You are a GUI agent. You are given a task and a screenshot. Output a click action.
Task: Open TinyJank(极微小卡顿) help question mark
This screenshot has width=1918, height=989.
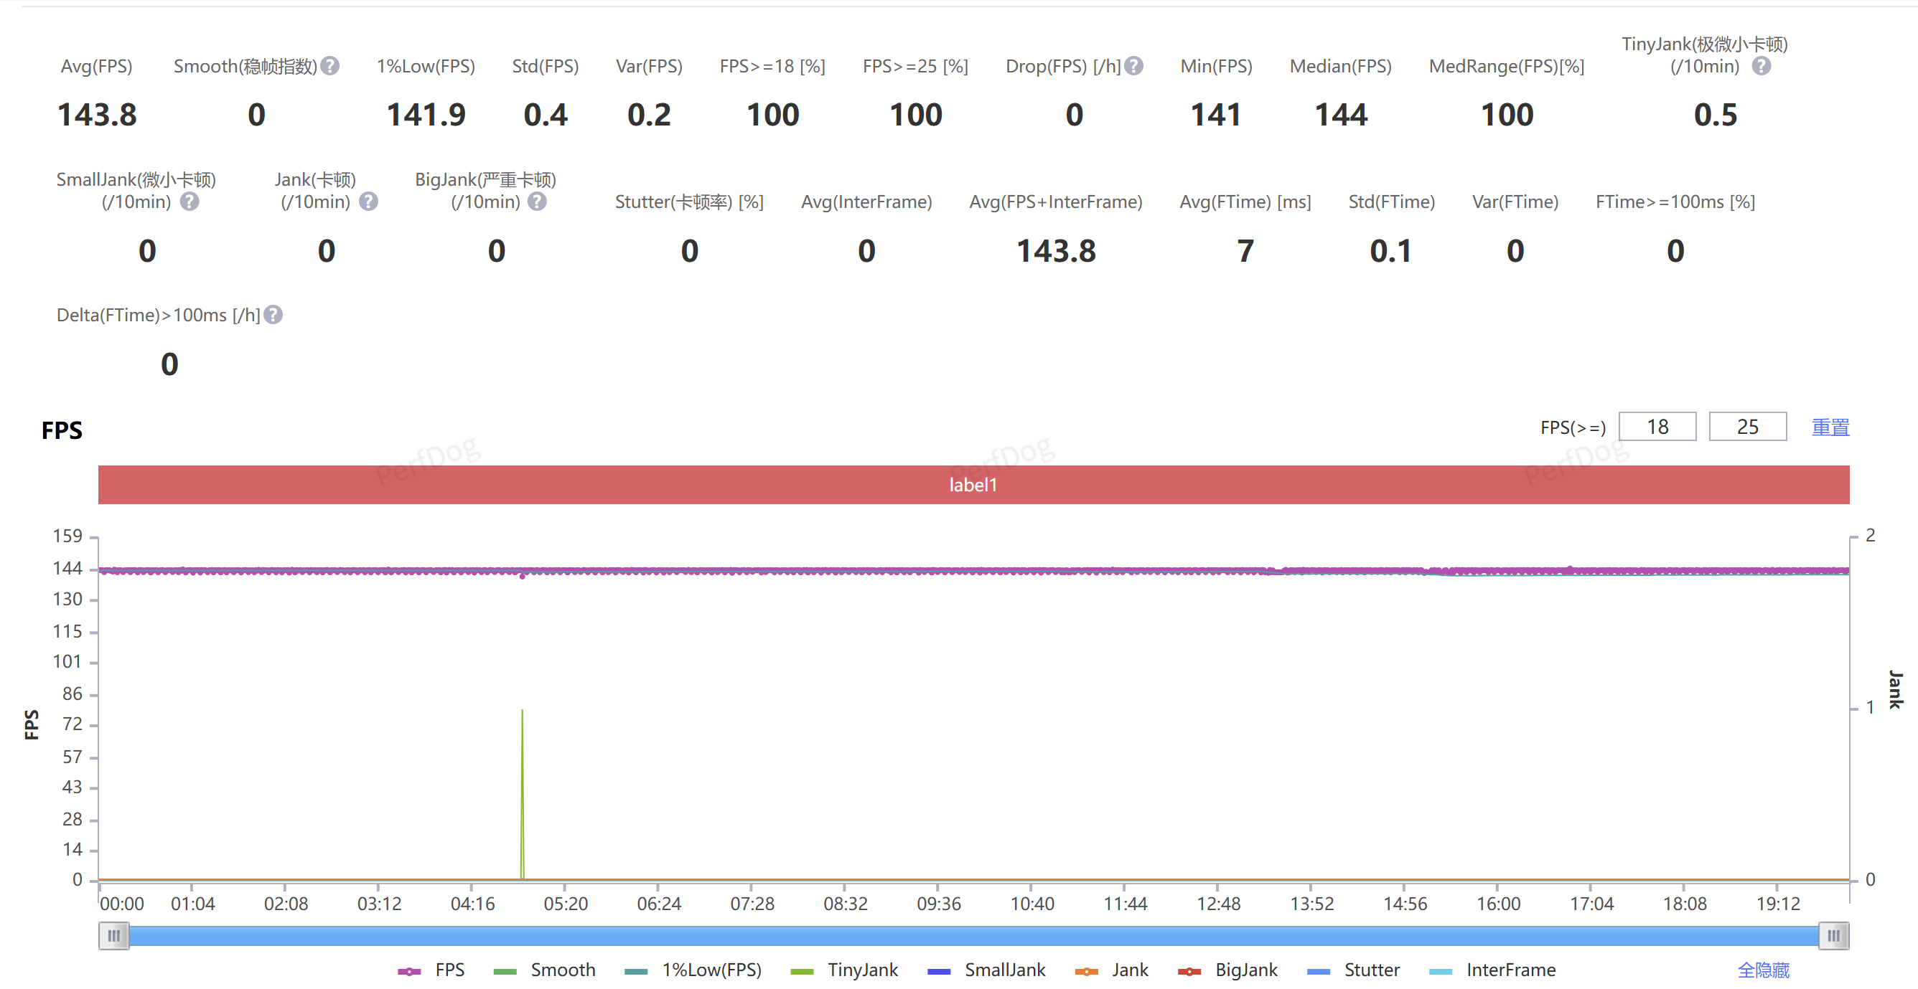[x=1761, y=66]
